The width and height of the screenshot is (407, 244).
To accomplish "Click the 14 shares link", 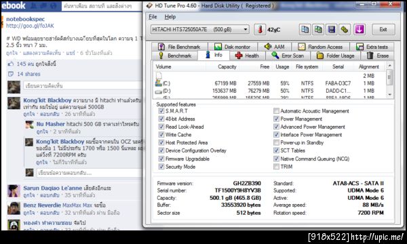I will [x=28, y=74].
